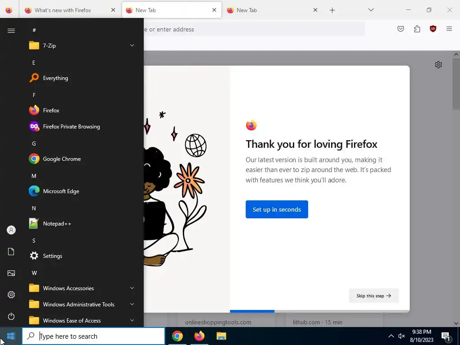The width and height of the screenshot is (460, 345).
Task: Switch to Chrome on the taskbar
Action: click(177, 336)
